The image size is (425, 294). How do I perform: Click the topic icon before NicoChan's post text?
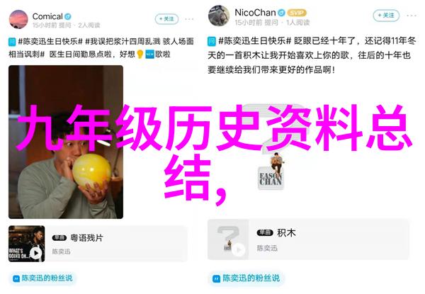pos(212,42)
